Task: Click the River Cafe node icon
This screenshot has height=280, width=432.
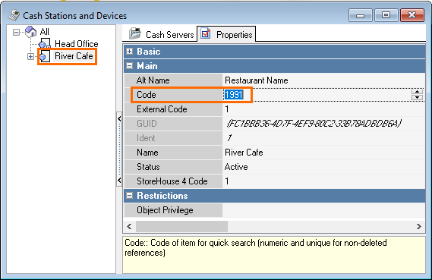Action: pyautogui.click(x=45, y=56)
